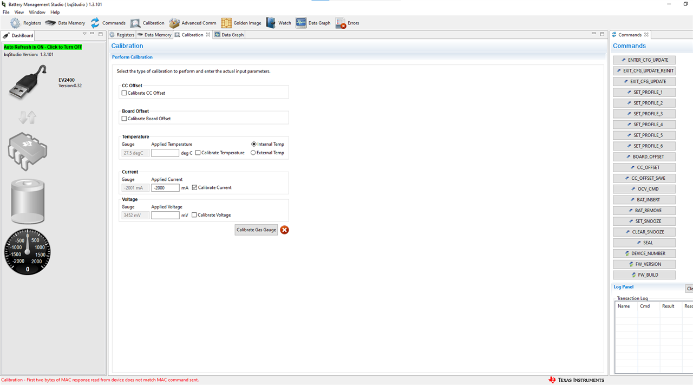Enable Calibrate CC Offset checkbox
Viewport: 693px width, 385px height.
tap(124, 93)
